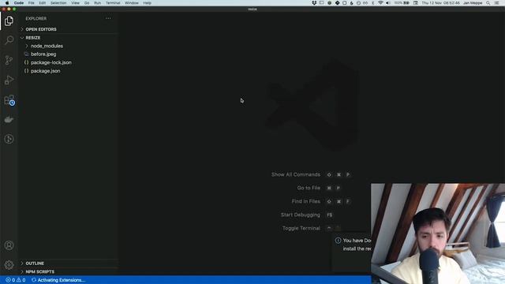This screenshot has height=284, width=505.
Task: Expand the NPM Scripts section
Action: (x=40, y=271)
